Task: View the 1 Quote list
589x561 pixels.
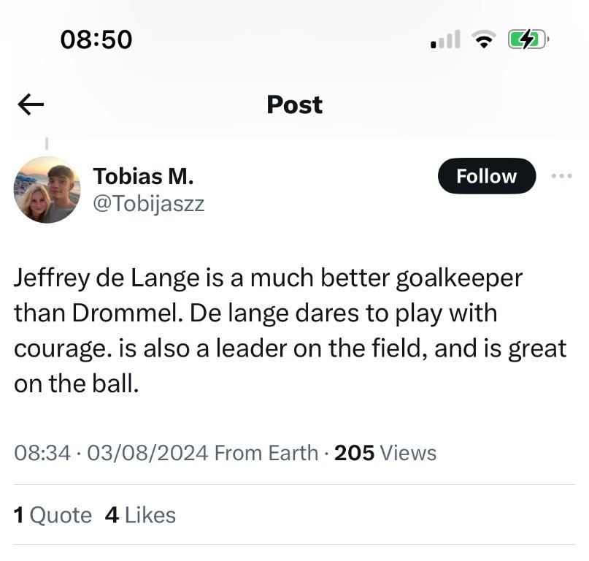Action: (x=53, y=515)
